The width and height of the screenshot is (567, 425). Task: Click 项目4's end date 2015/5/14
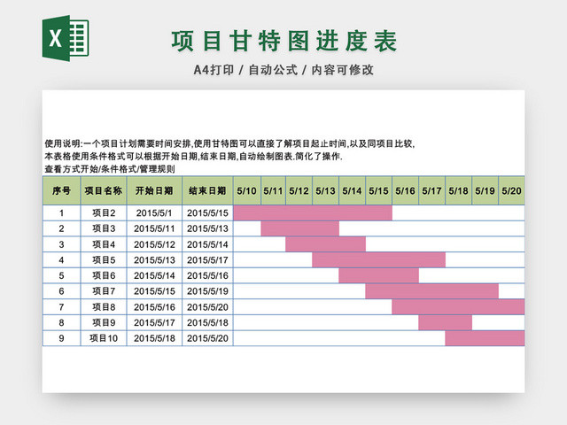pyautogui.click(x=207, y=244)
